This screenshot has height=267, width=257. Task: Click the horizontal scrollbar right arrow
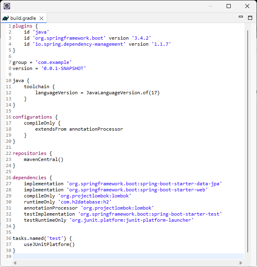(x=241, y=263)
